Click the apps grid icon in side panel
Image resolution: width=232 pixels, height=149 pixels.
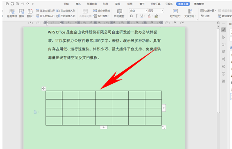pyautogui.click(x=223, y=81)
